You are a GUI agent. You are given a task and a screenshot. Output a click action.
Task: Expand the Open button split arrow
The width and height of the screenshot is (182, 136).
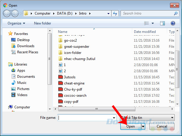[x=143, y=126]
